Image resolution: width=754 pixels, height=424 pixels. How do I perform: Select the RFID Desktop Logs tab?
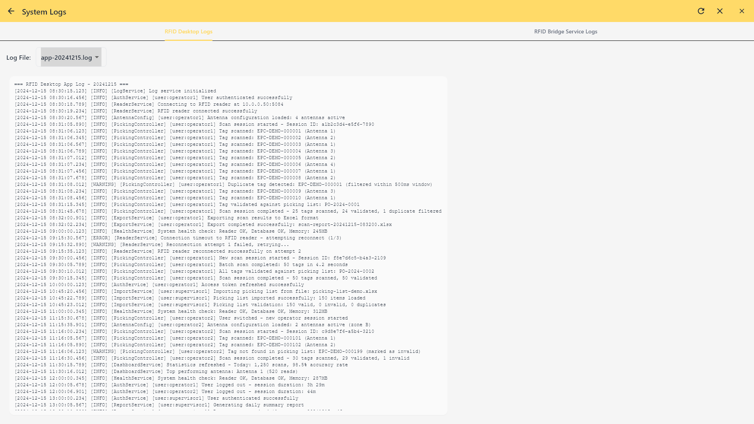188,31
